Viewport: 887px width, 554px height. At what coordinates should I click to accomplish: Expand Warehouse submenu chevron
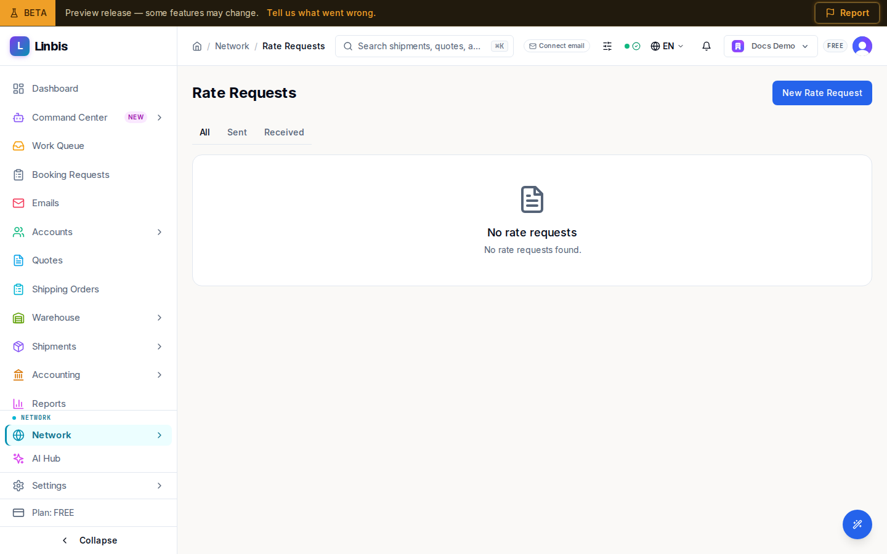coord(160,318)
